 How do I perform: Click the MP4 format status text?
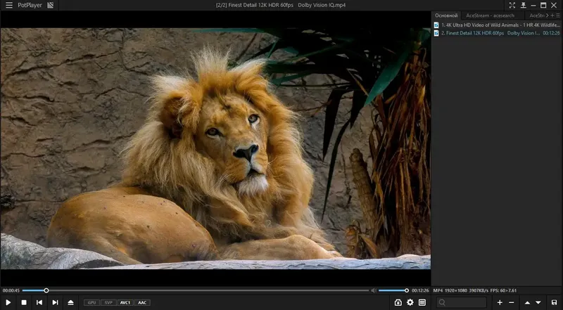click(438, 290)
